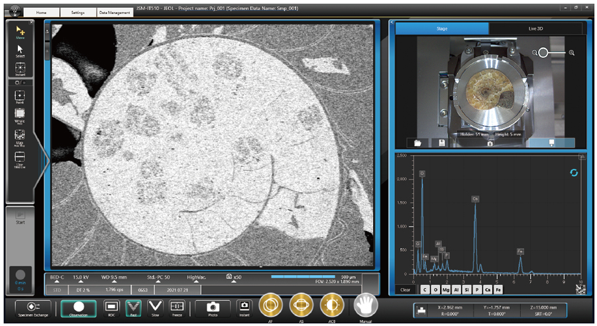Open the BED-C detector selector
The height and width of the screenshot is (326, 597).
(x=57, y=278)
